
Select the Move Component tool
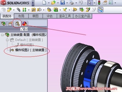point(39,10)
